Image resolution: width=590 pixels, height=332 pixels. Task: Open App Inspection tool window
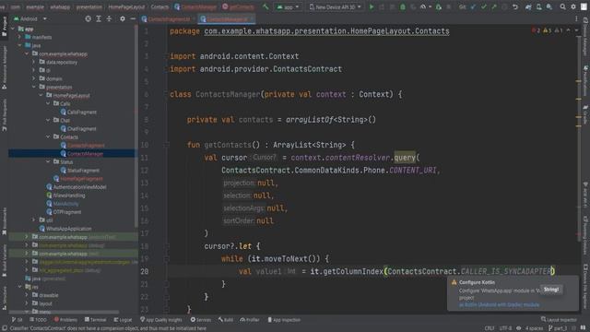coord(284,320)
